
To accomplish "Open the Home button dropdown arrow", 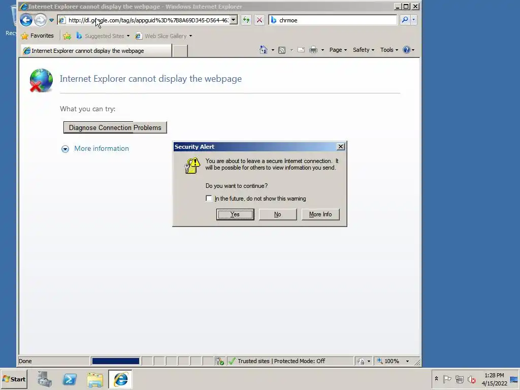I will [x=273, y=50].
